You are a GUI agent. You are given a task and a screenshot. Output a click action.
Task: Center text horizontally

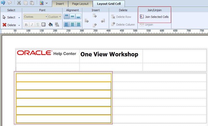(x=72, y=24)
